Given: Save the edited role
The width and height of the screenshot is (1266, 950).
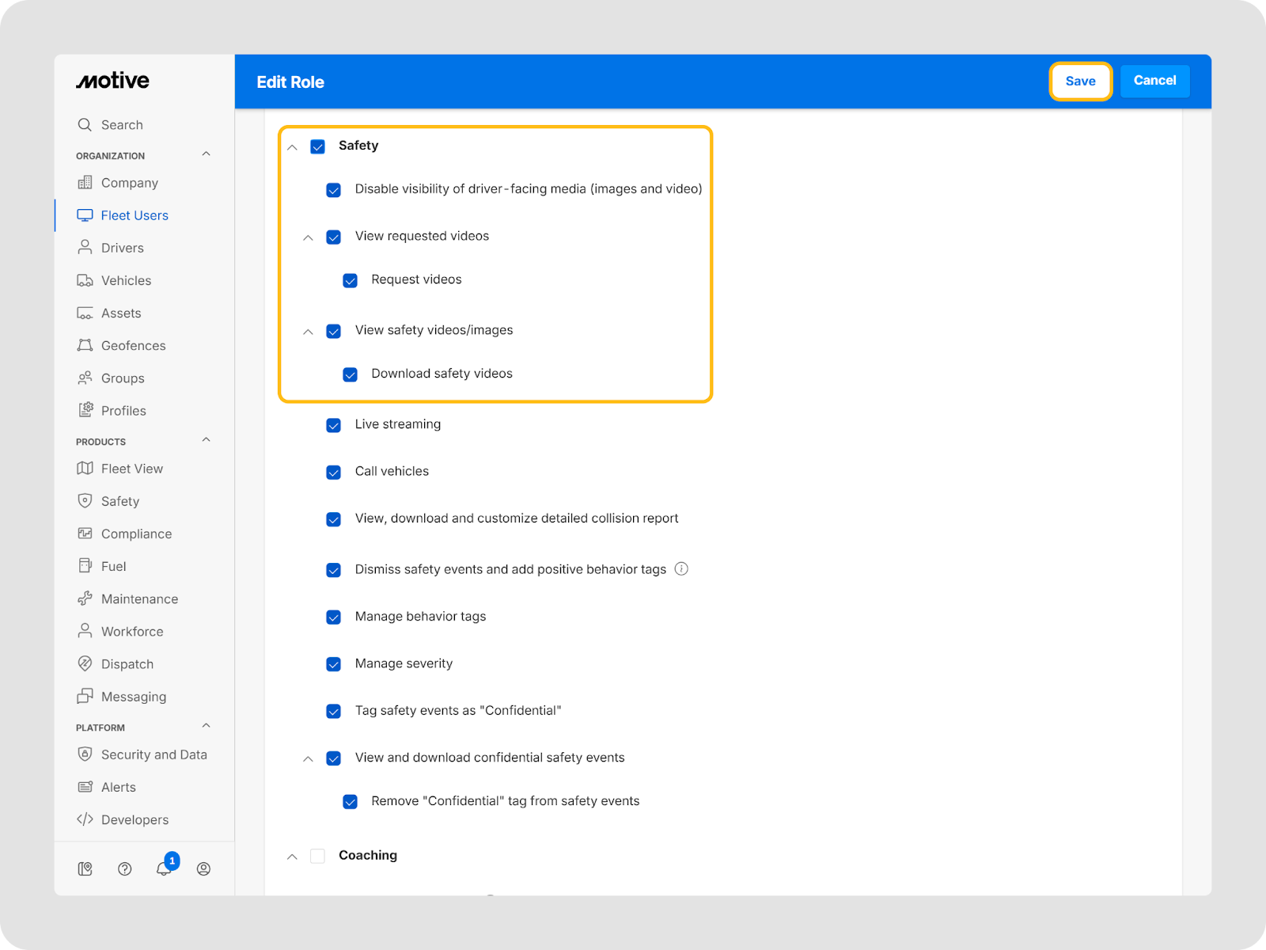Looking at the screenshot, I should (x=1080, y=81).
